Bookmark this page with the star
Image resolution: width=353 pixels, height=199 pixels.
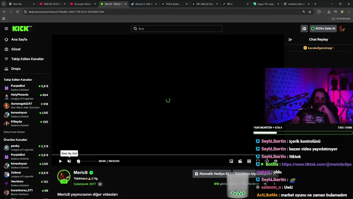tap(310, 12)
